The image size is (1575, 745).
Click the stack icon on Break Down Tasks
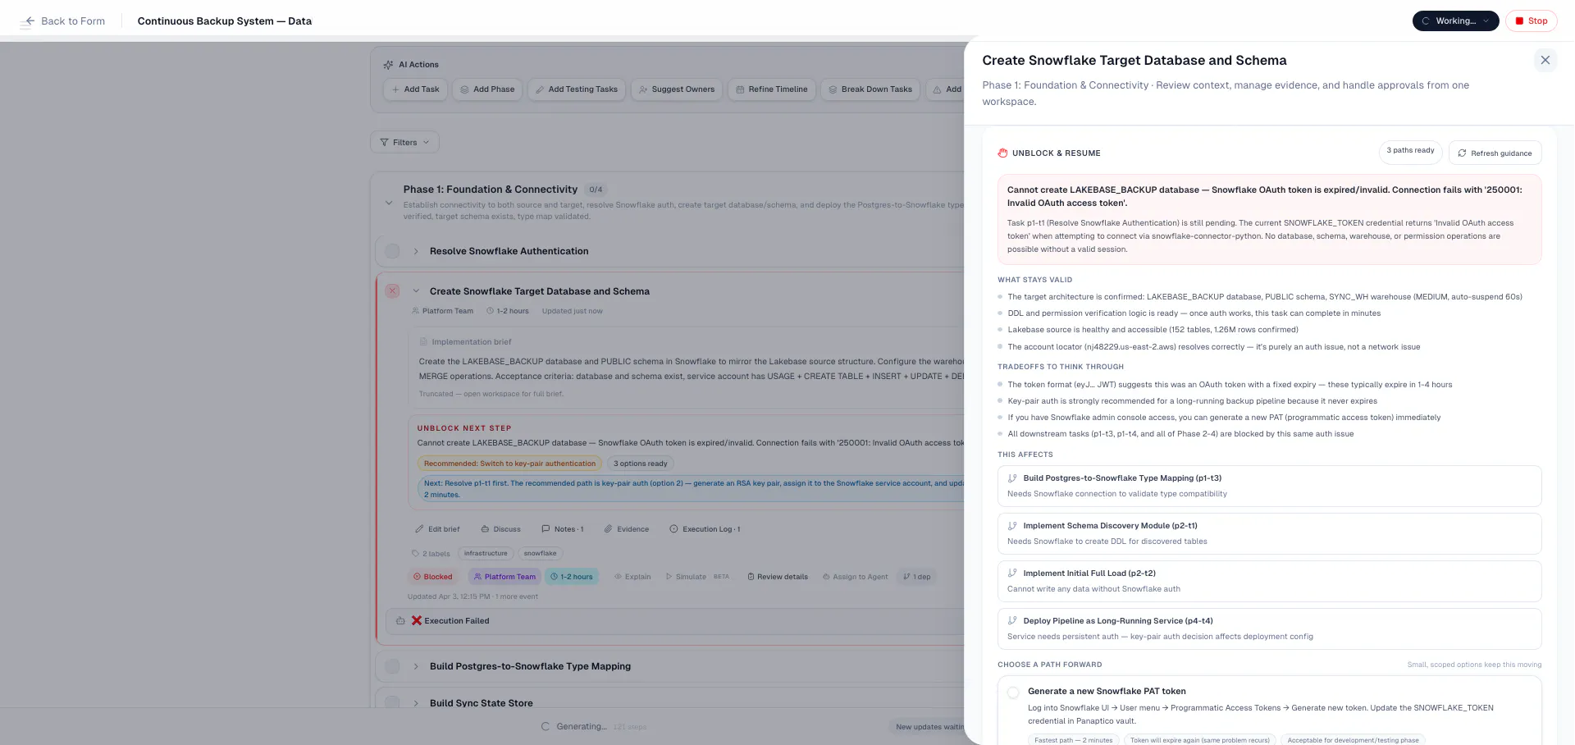point(833,89)
